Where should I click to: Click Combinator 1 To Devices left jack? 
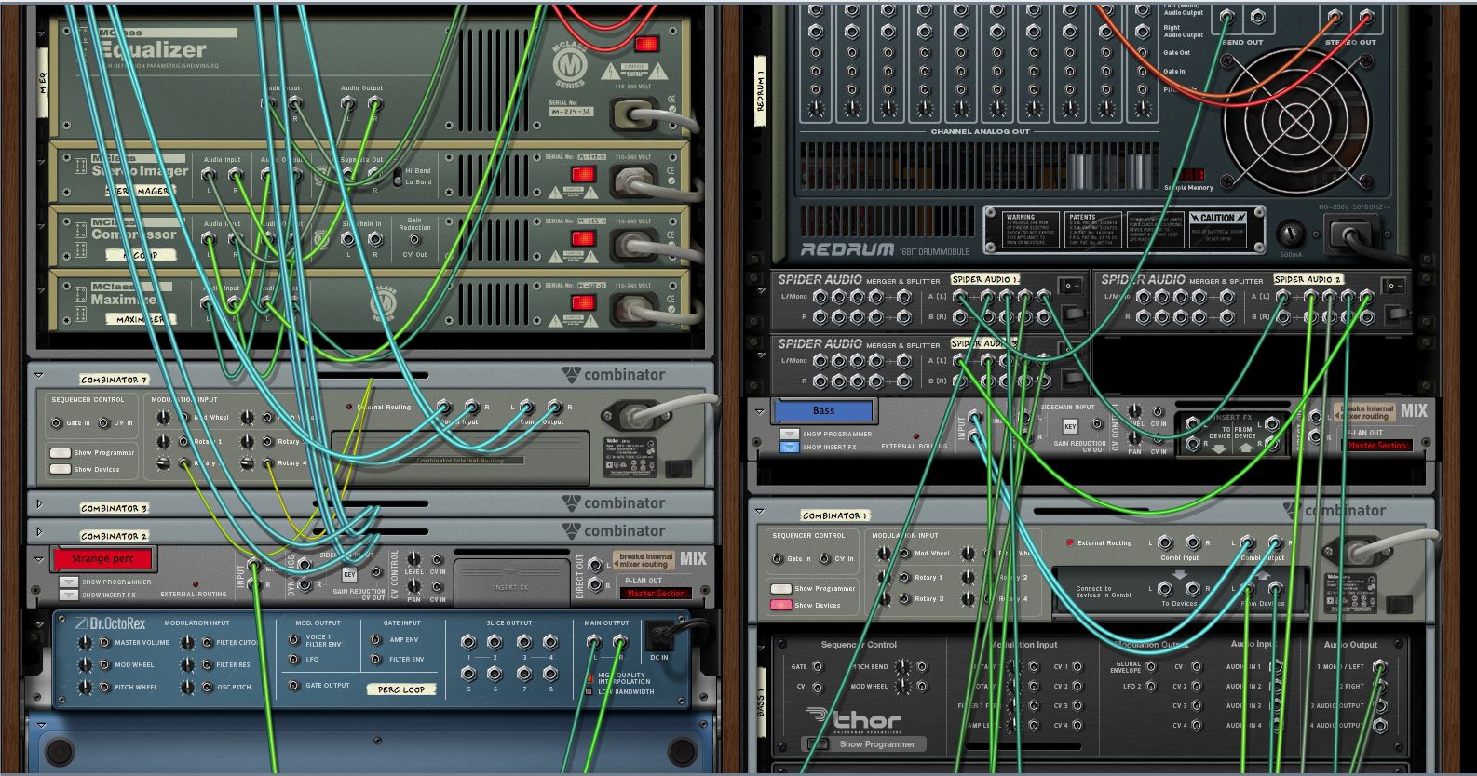pyautogui.click(x=1165, y=589)
